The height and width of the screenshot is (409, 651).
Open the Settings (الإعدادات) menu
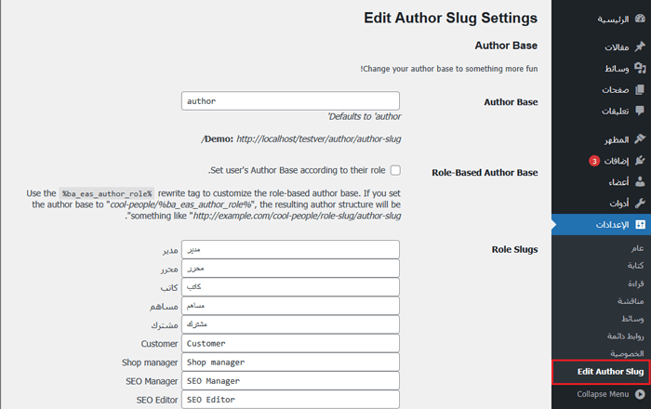coord(604,226)
